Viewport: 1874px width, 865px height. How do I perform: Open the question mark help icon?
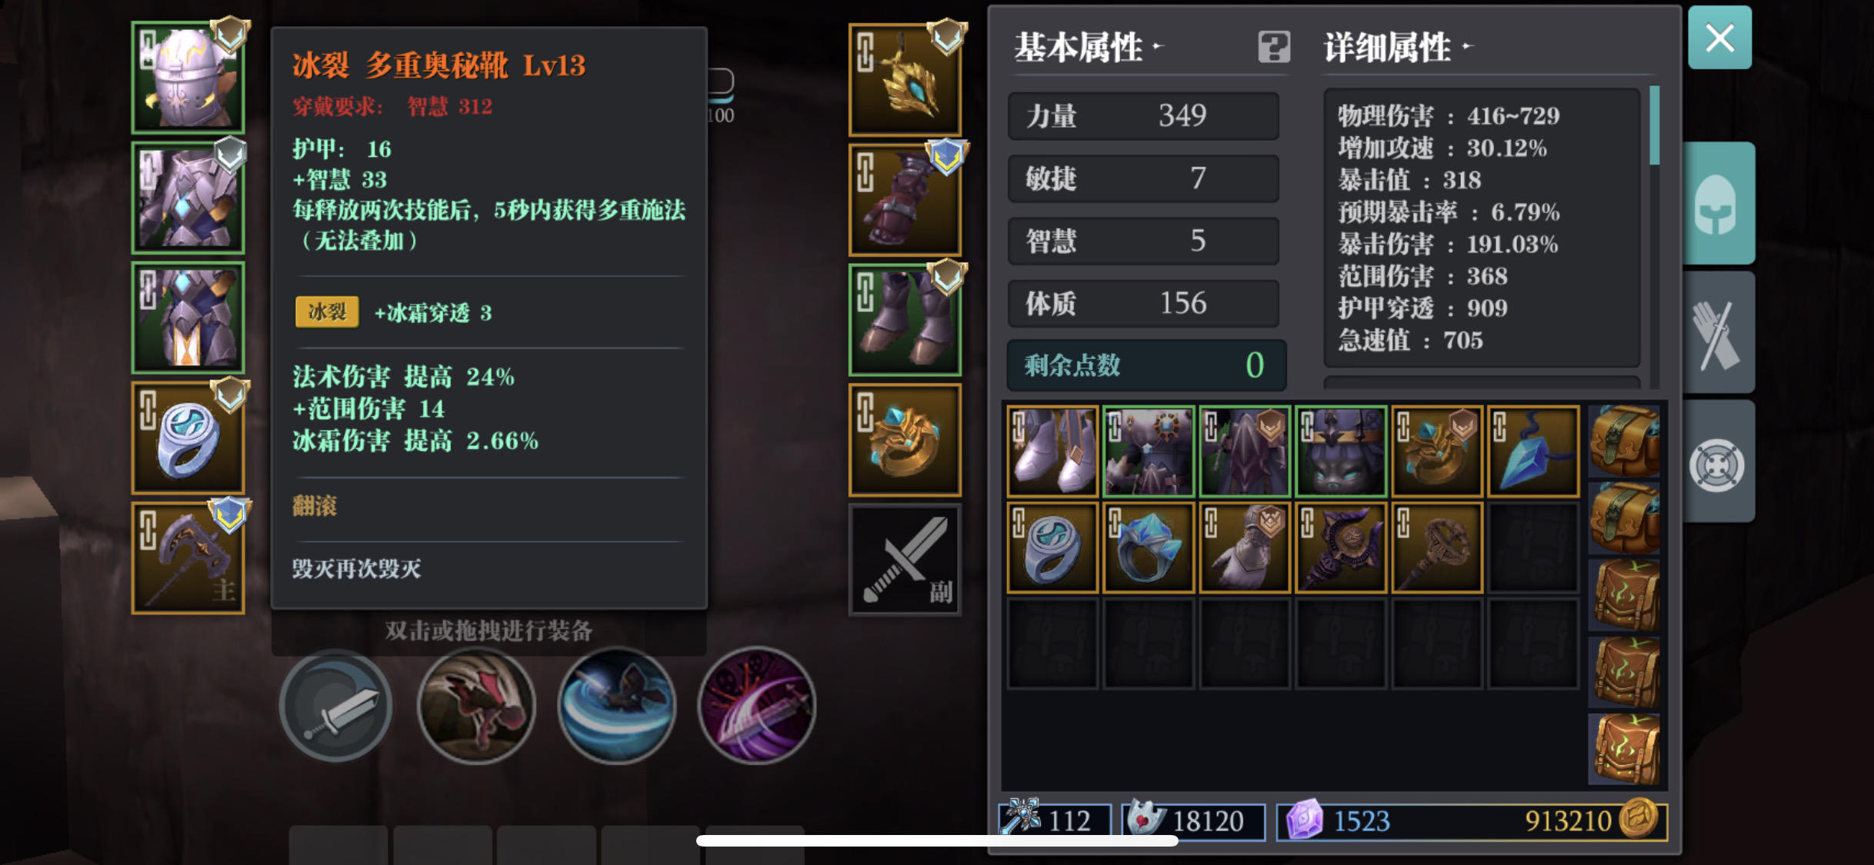tap(1274, 47)
